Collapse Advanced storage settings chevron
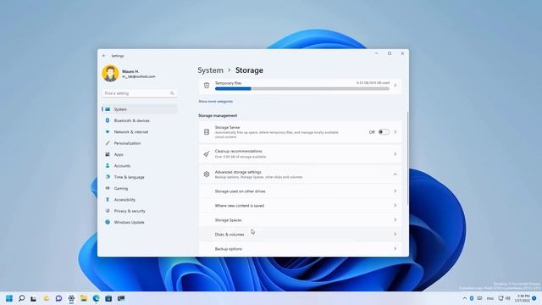The image size is (542, 305). pyautogui.click(x=395, y=175)
